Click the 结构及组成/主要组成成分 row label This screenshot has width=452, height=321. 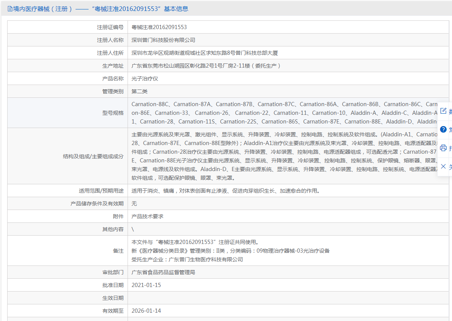click(x=93, y=156)
